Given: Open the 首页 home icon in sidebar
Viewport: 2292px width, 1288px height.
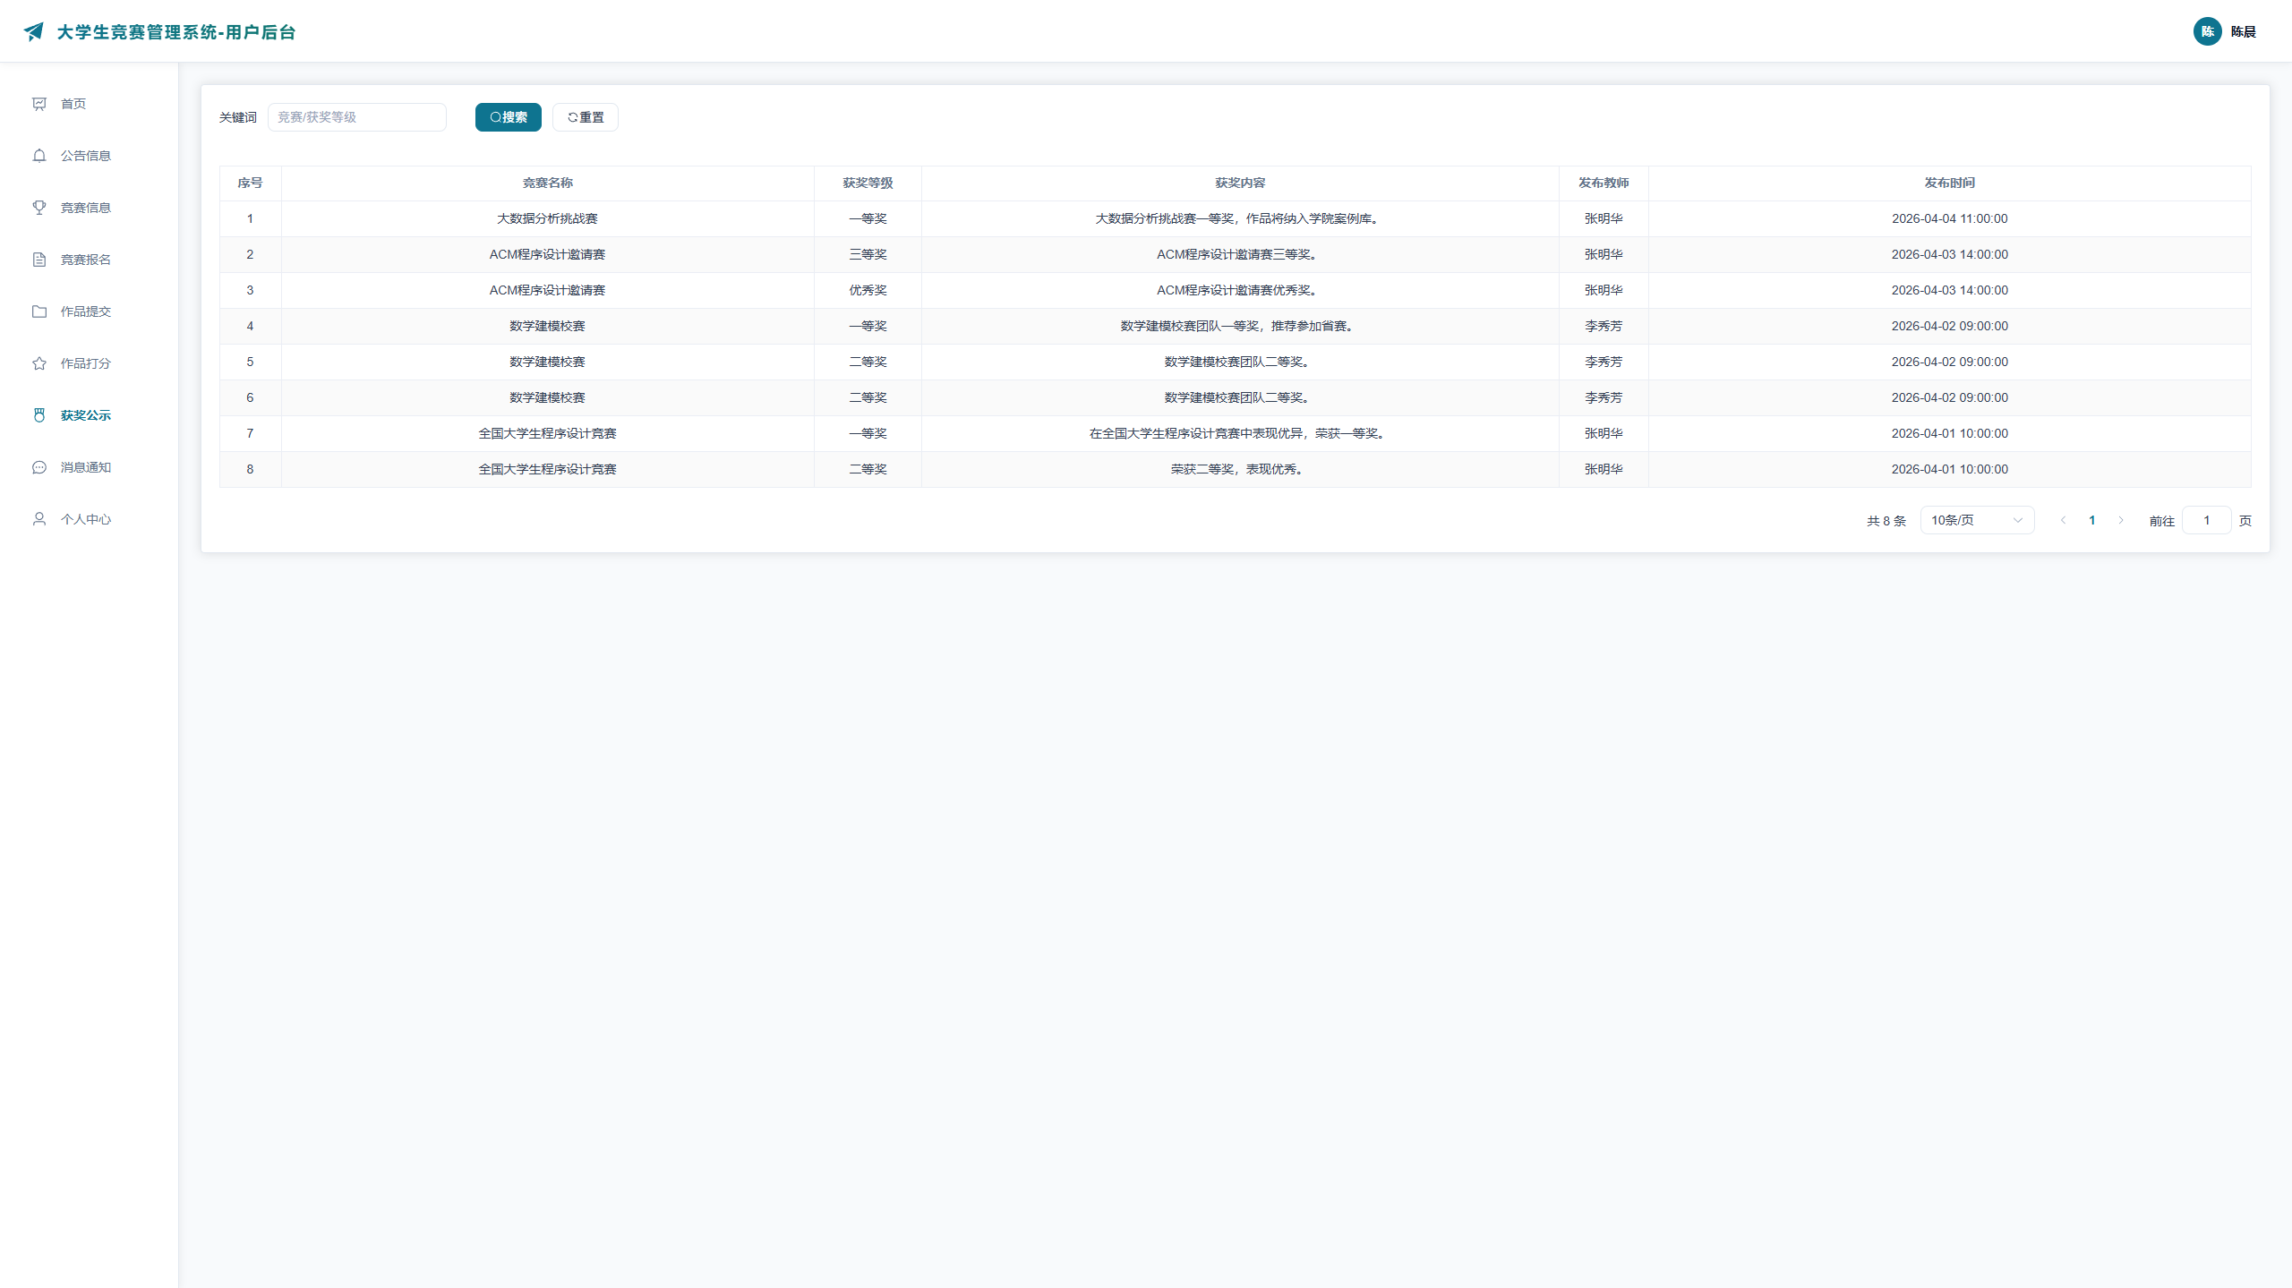Looking at the screenshot, I should pyautogui.click(x=39, y=104).
